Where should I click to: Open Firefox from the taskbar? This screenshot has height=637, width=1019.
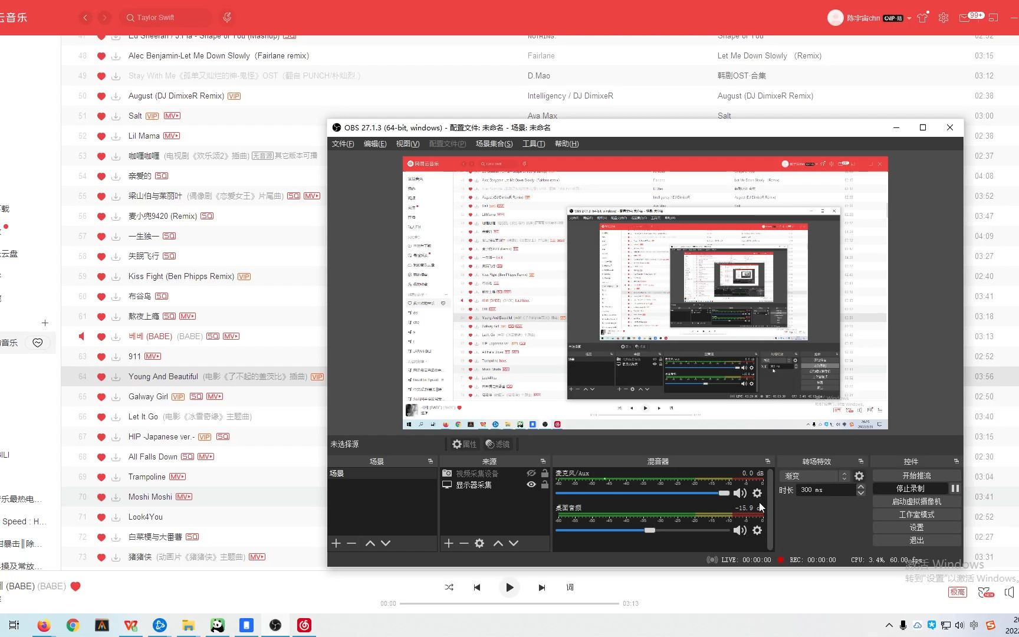pos(44,625)
